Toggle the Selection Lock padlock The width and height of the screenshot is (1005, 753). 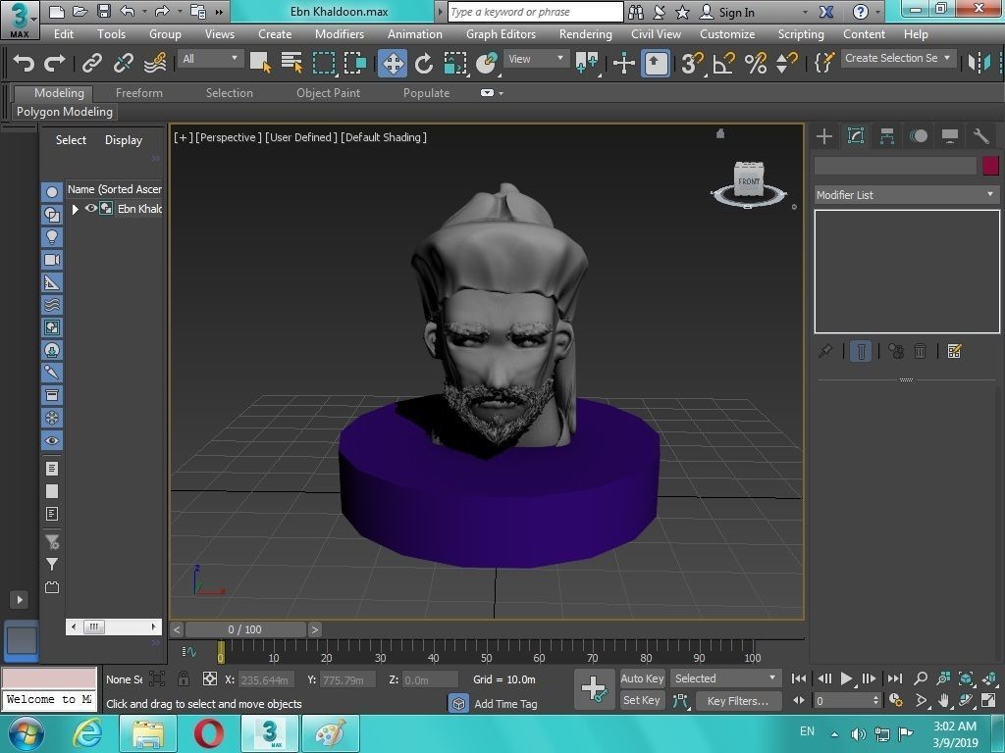tap(184, 678)
